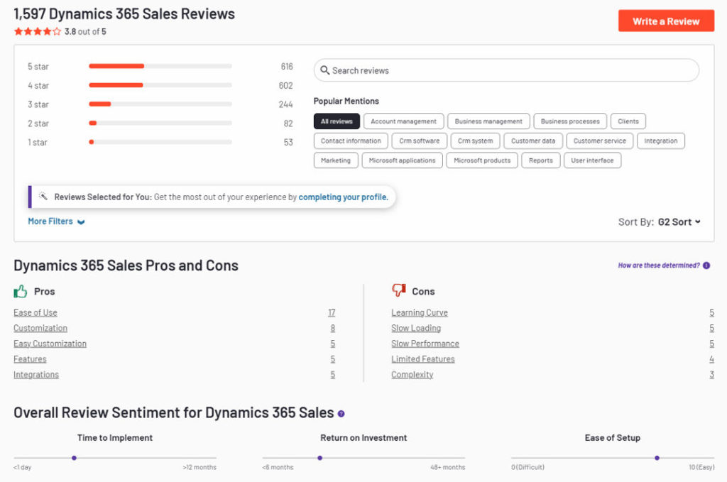Select the All reviews mention filter
The width and height of the screenshot is (727, 482).
[x=337, y=121]
